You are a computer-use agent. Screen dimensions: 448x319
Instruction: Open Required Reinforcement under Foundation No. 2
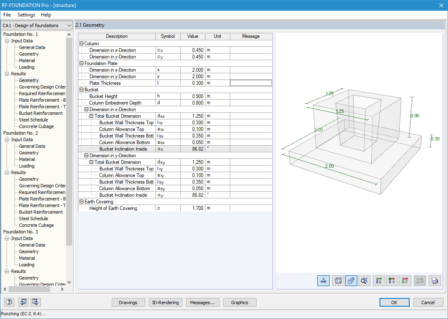[42, 192]
